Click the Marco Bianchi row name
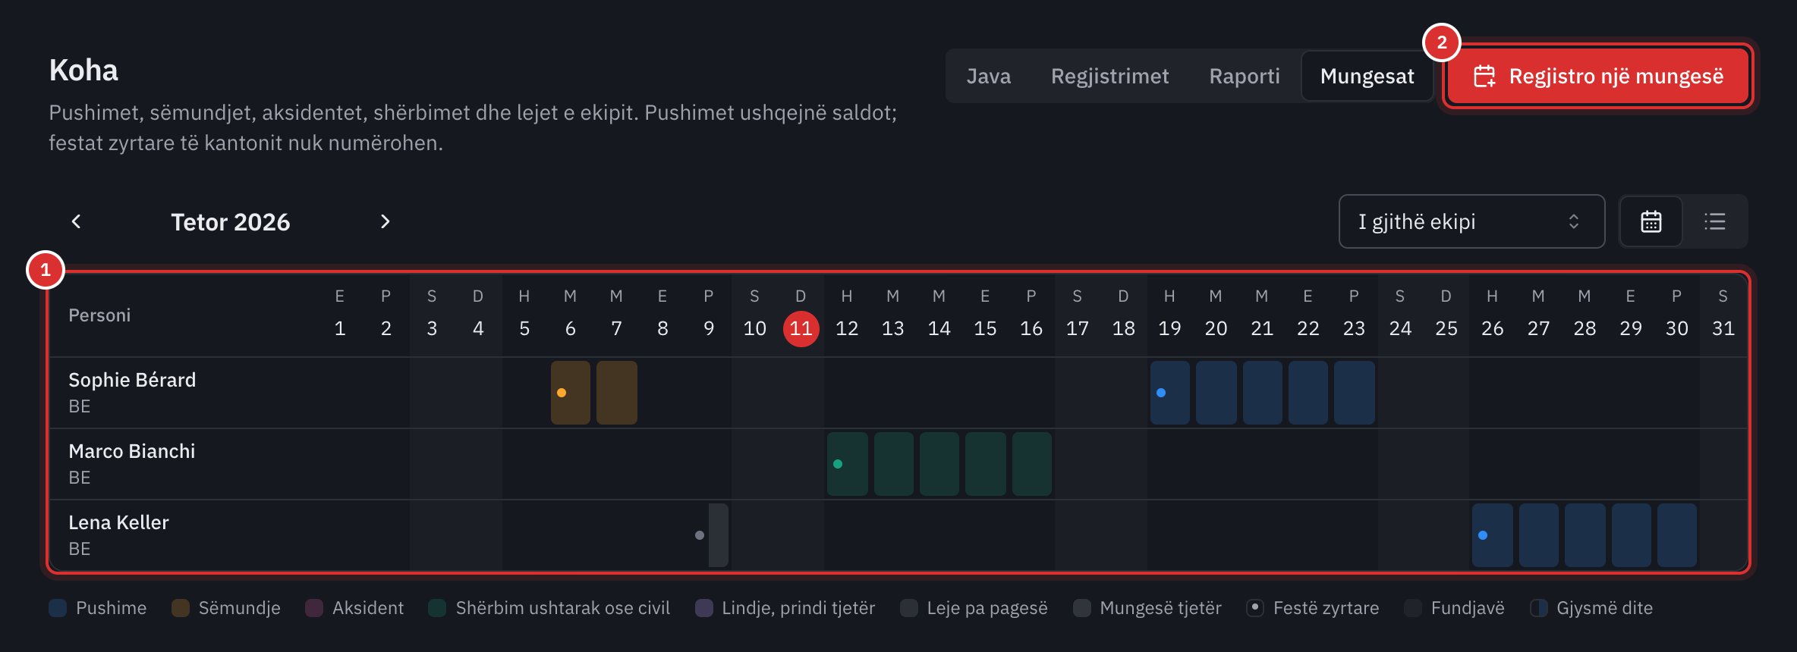 132,451
